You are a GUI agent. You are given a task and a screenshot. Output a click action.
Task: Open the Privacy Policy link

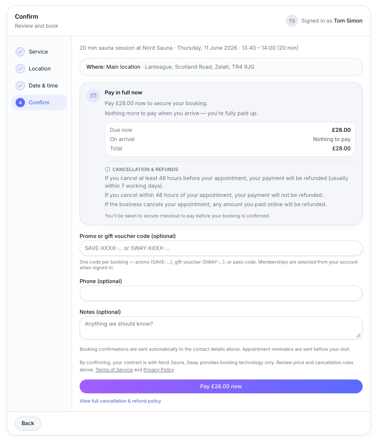click(x=159, y=370)
